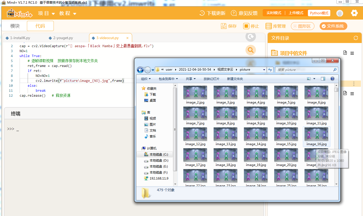363x216 pixels.
Task: Open the 2-youget.py editor tab
Action: pos(61,38)
